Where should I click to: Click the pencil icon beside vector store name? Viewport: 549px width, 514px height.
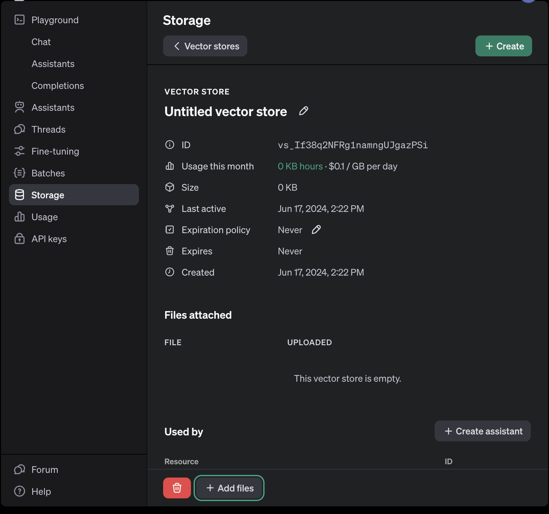click(303, 111)
